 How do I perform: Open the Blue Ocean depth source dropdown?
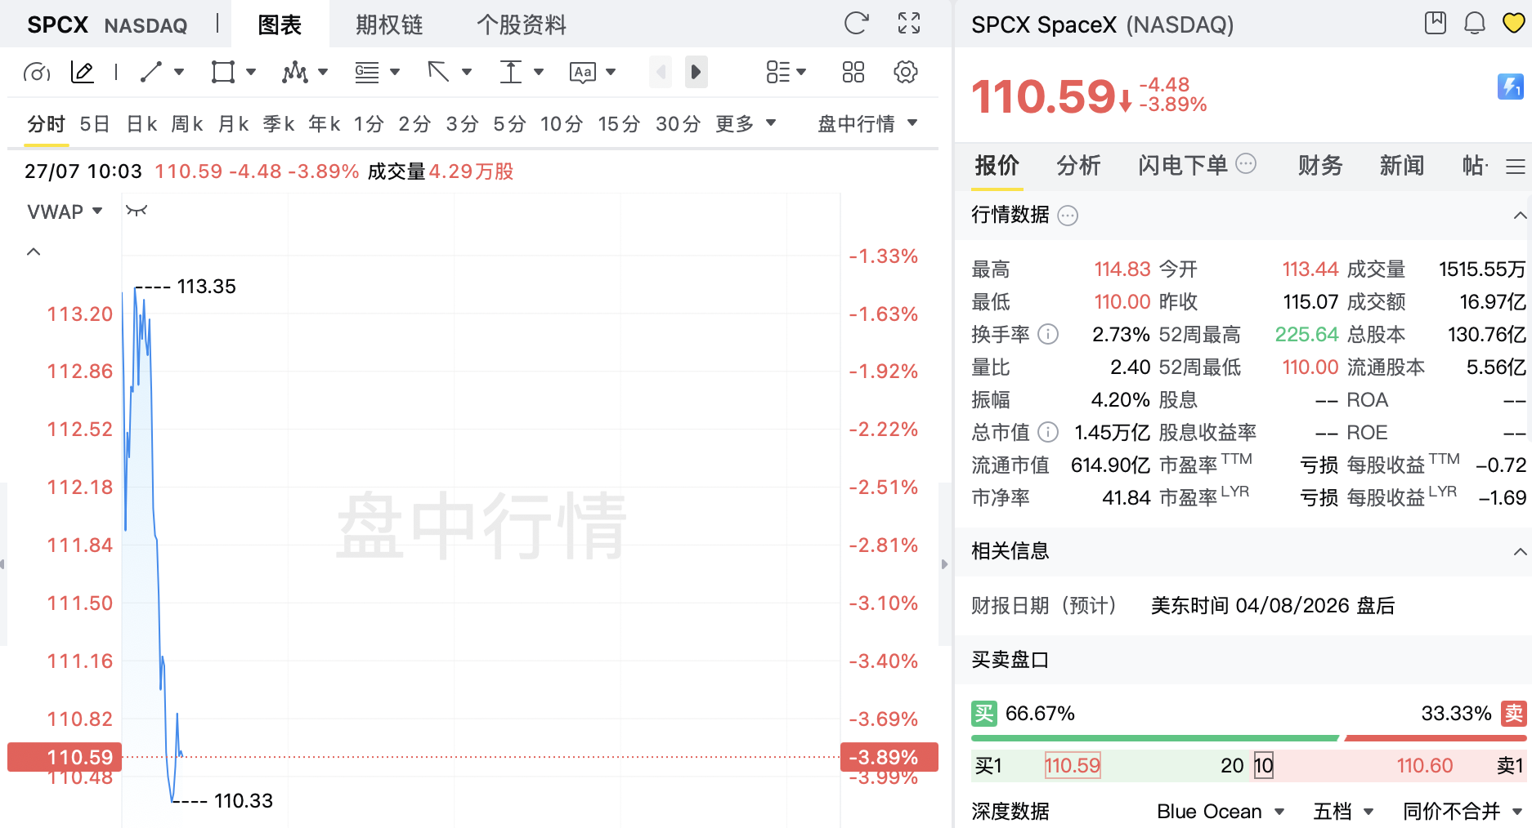click(x=1221, y=812)
